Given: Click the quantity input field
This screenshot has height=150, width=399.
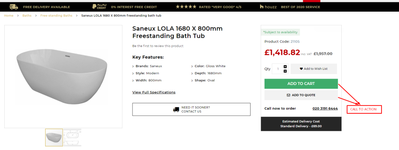Looking at the screenshot, I should click(x=278, y=69).
